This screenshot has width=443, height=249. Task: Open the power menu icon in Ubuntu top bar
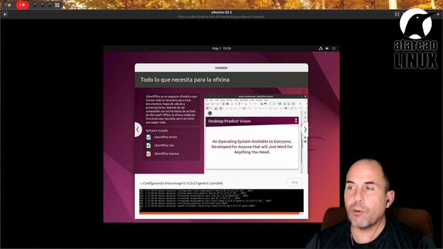tap(334, 48)
